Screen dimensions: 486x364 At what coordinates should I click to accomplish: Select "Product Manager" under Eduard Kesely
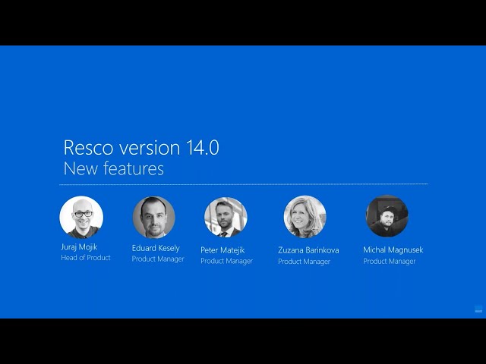[x=158, y=259]
